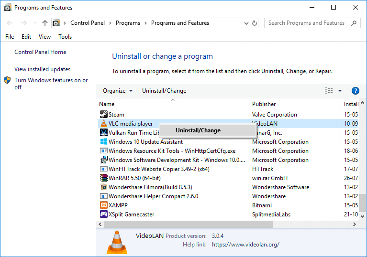Open the View installed updates link
367x257 pixels.
[x=42, y=69]
